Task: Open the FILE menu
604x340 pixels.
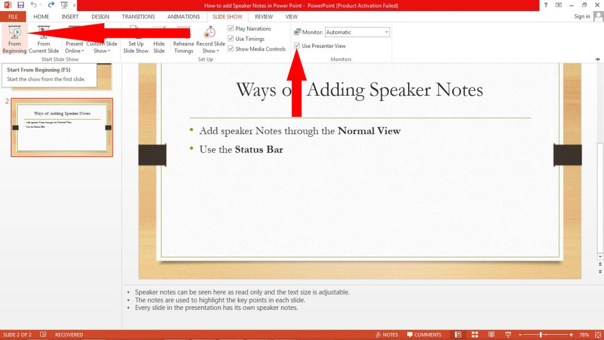Action: tap(12, 17)
